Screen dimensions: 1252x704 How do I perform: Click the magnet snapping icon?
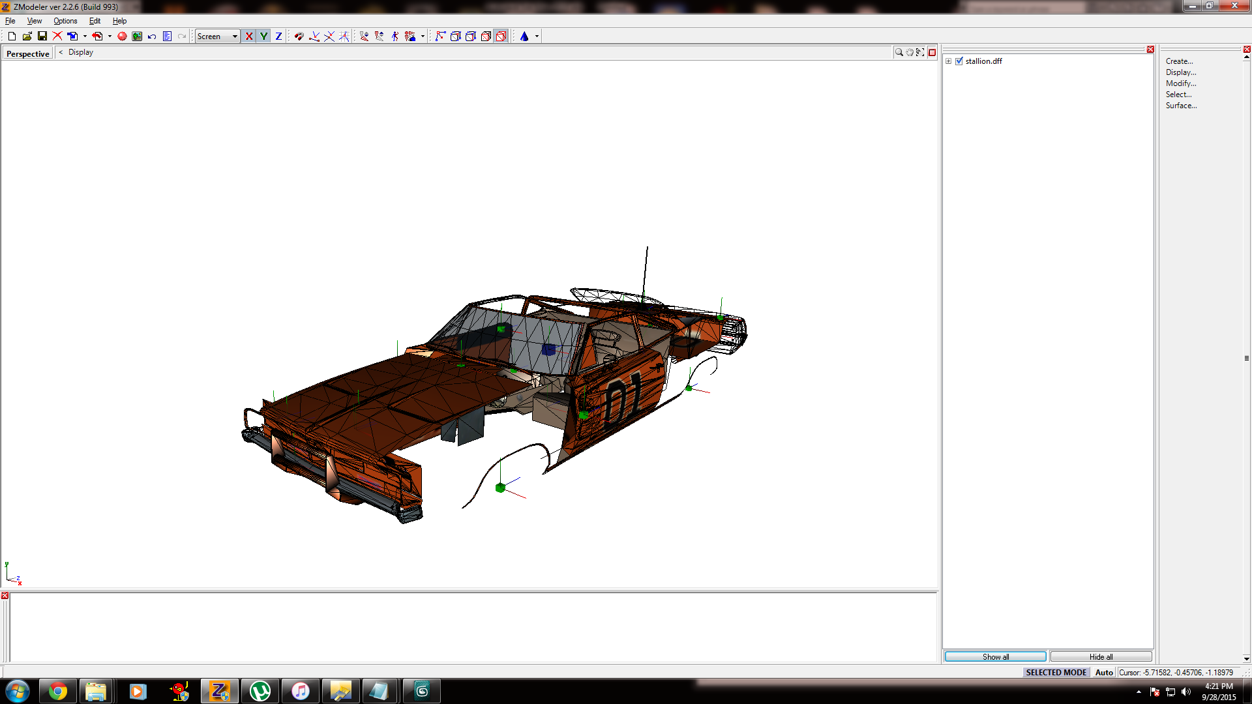299,37
